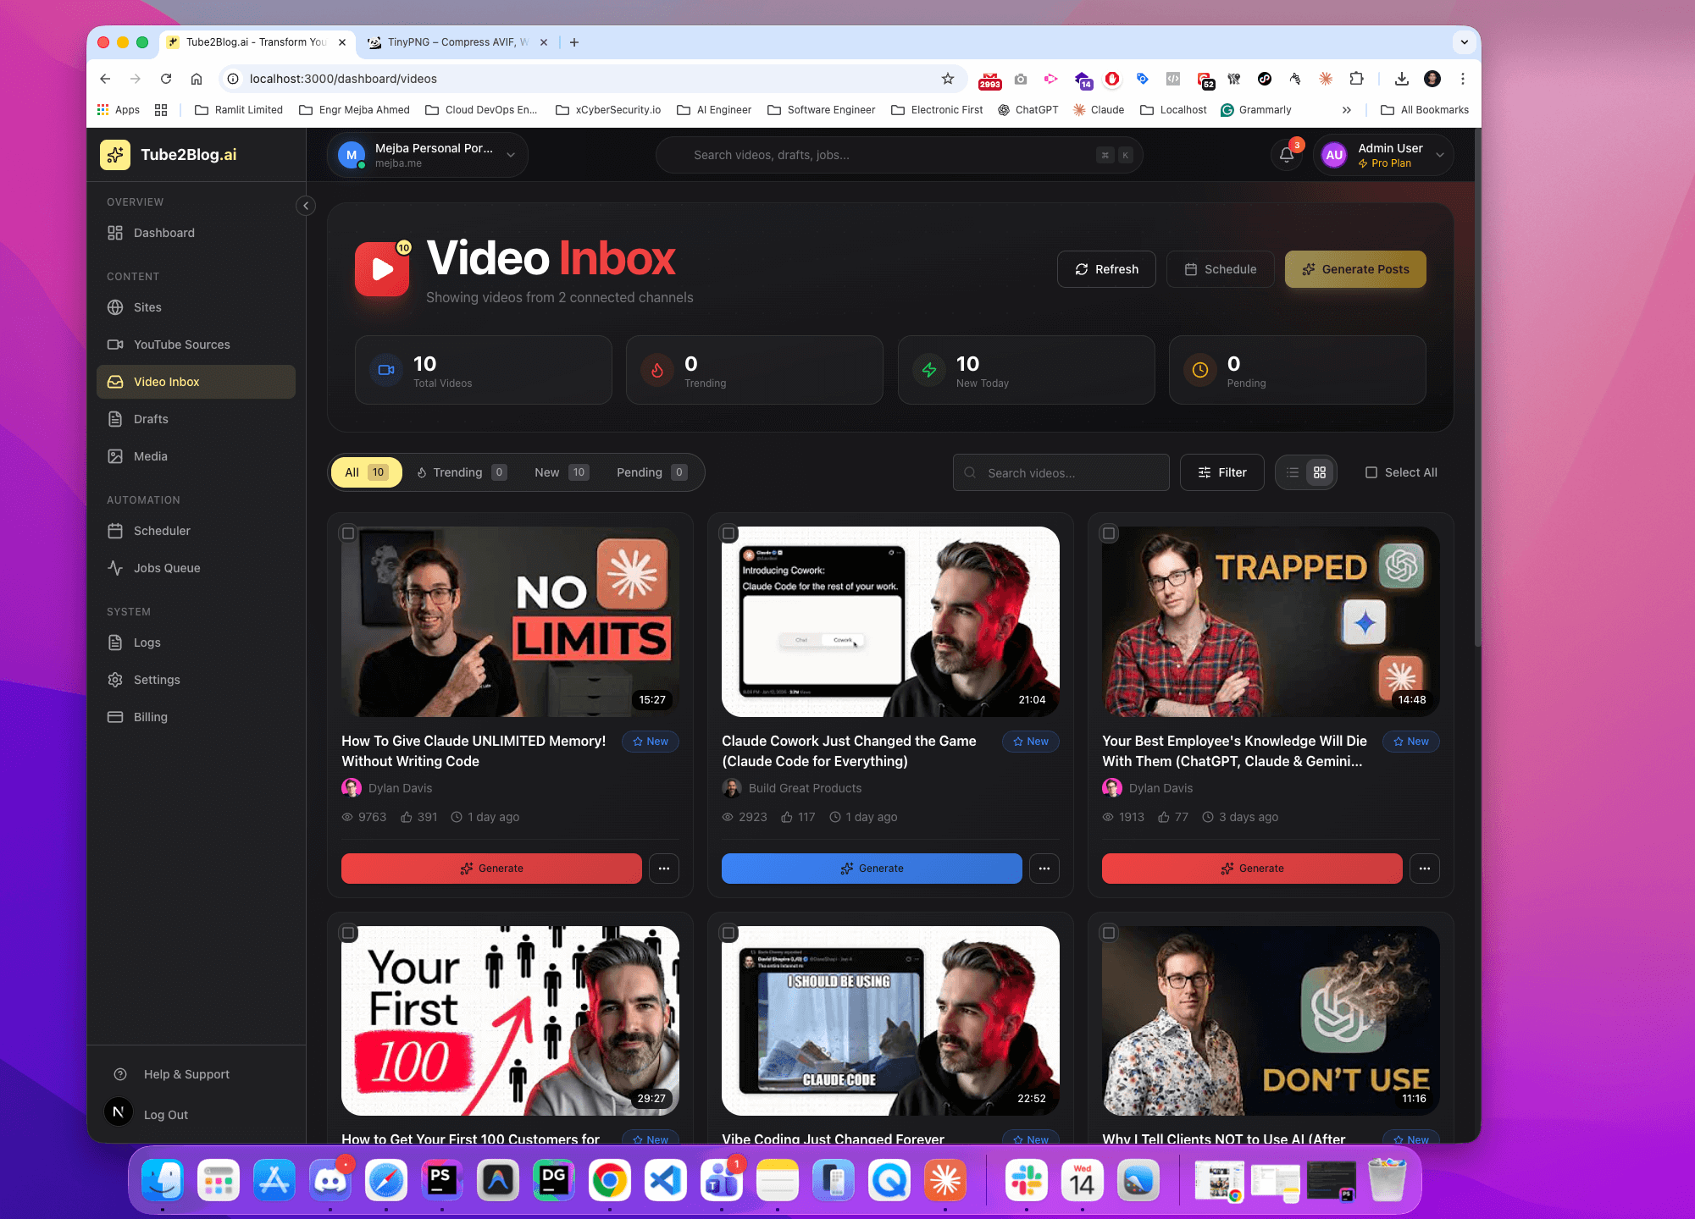Viewport: 1695px width, 1219px height.
Task: Collapse sidebar with the chevron arrow
Action: click(x=306, y=206)
